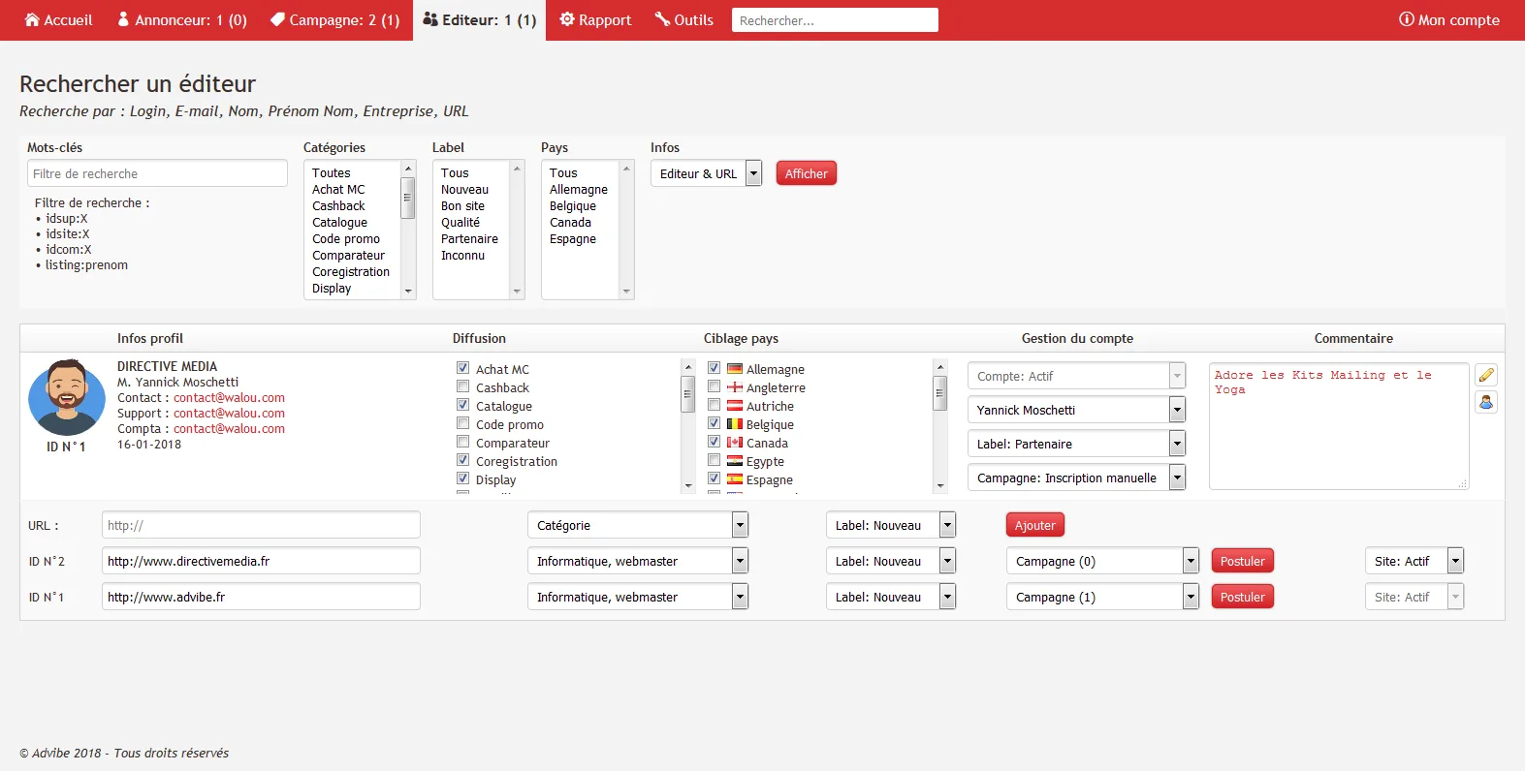Viewport: 1525px width, 771px height.
Task: Open Site: Actif dropdown for ID N°2
Action: tap(1414, 561)
